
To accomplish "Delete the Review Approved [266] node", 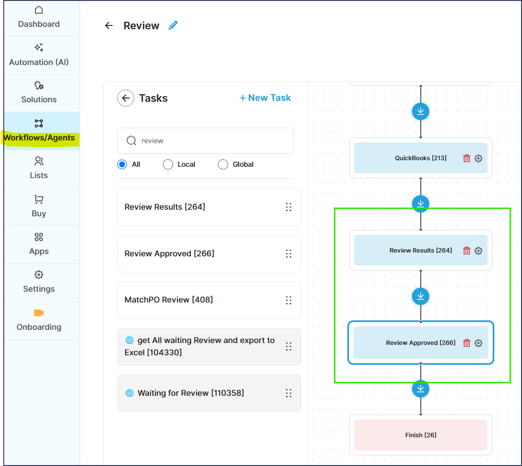I will click(x=467, y=343).
